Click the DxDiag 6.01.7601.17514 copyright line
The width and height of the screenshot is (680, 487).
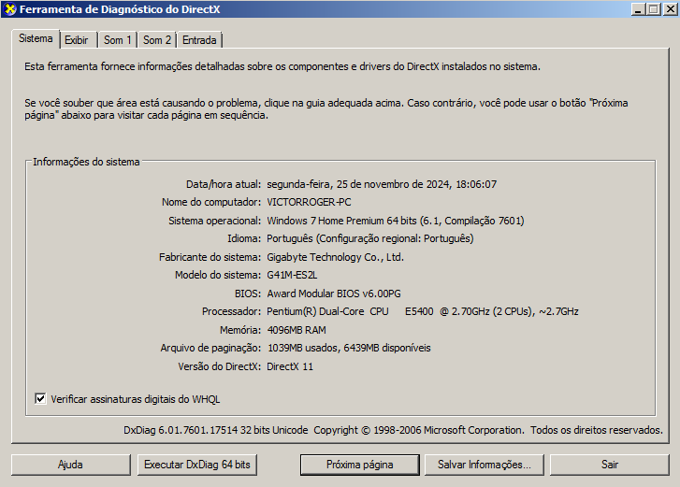click(393, 430)
